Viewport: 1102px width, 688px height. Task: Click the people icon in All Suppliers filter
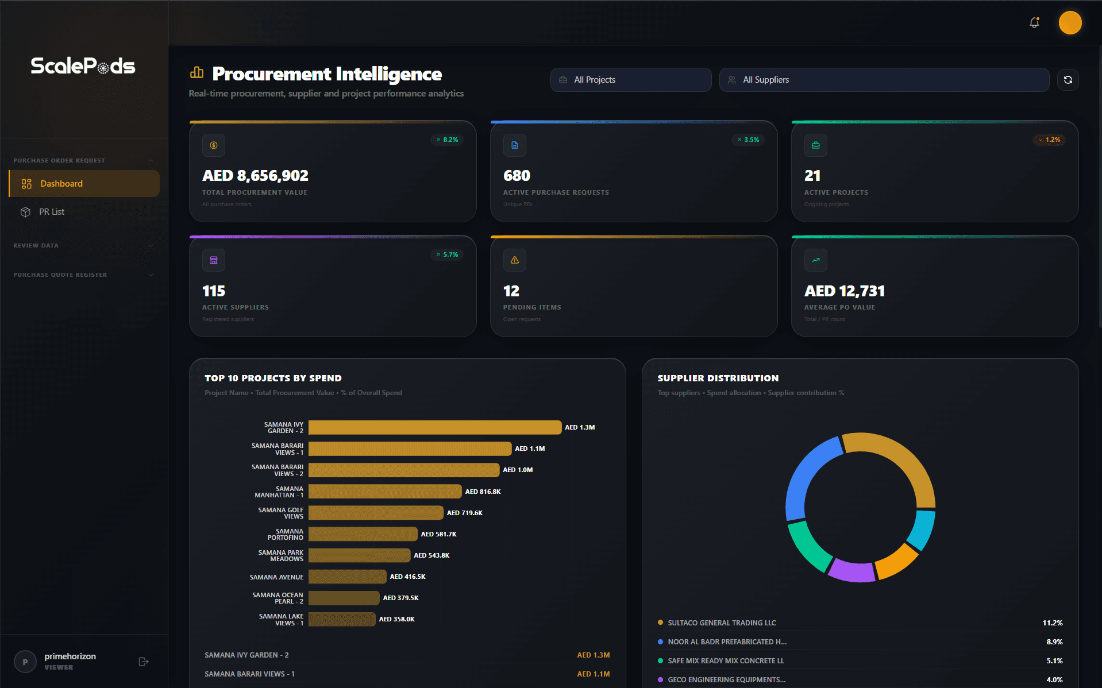click(732, 80)
